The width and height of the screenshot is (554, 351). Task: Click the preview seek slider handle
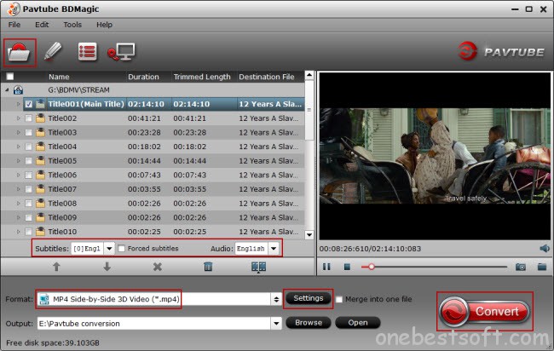coord(372,267)
